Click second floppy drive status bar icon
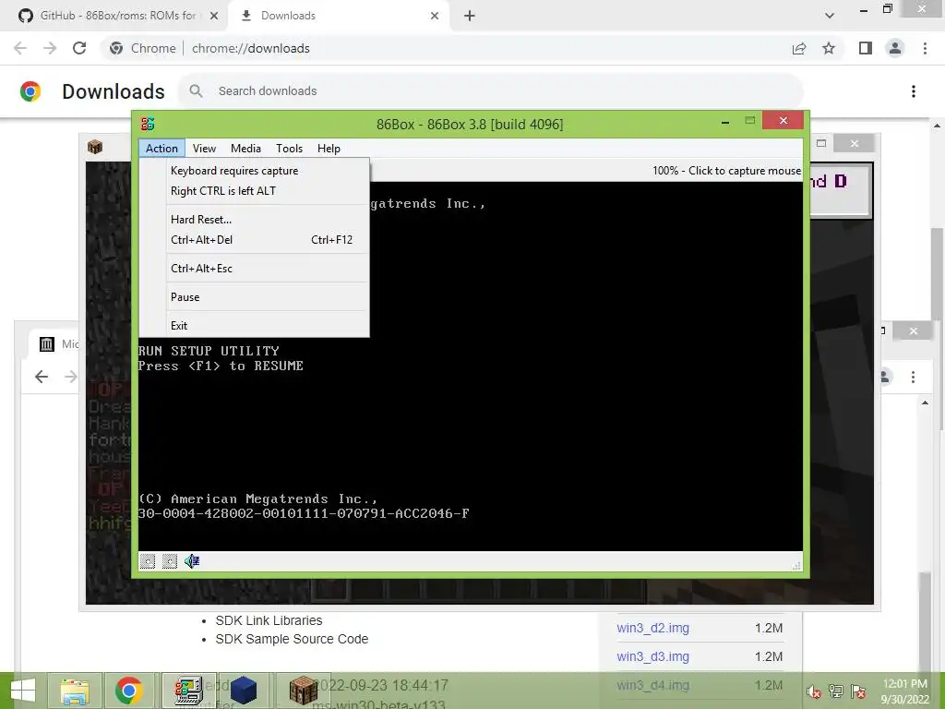 point(170,561)
